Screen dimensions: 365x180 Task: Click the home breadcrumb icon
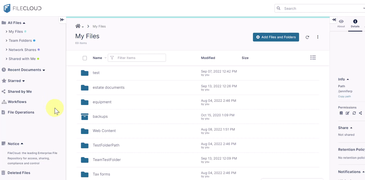78,26
